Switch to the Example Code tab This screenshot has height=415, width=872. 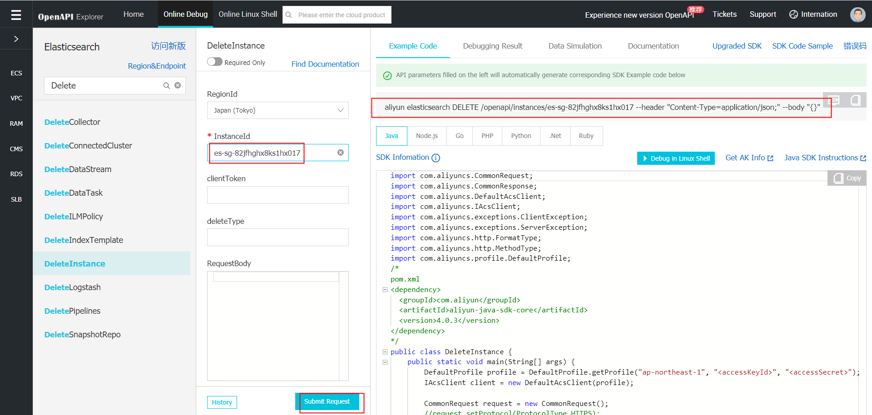coord(413,46)
